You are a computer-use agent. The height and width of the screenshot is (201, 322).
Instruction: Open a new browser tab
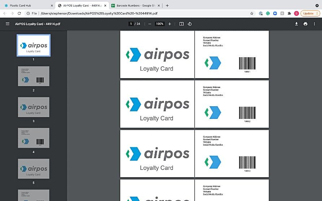(x=167, y=5)
